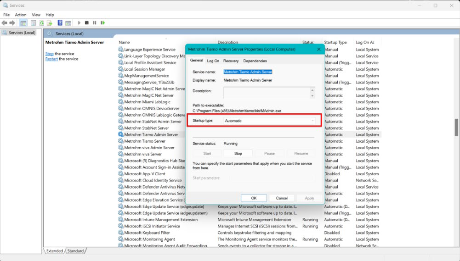Open the Startup type dropdown
This screenshot has width=460, height=261.
[x=269, y=121]
